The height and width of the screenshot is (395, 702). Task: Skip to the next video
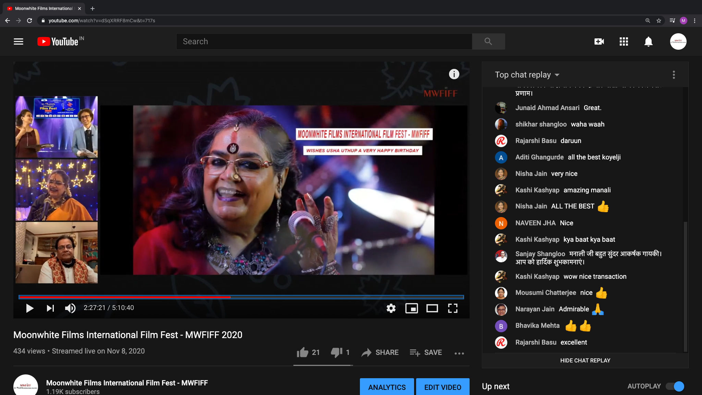click(50, 308)
